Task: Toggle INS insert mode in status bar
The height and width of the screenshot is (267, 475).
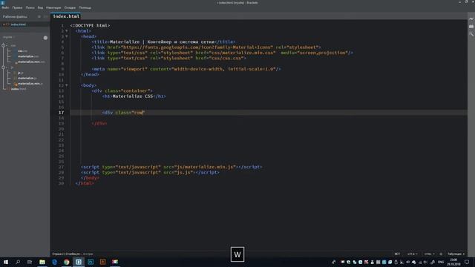Action: click(397, 254)
